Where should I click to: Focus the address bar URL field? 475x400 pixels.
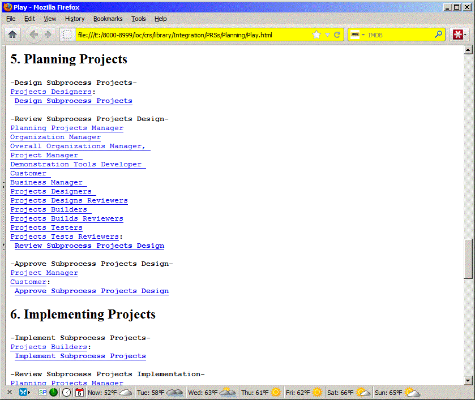(x=194, y=35)
